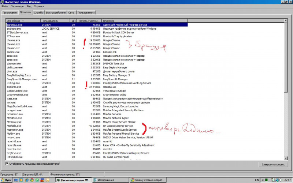293x183 pixels.
Task: Click the 31 008 КБ chrome.exe memory value
Action: (x=95, y=44)
